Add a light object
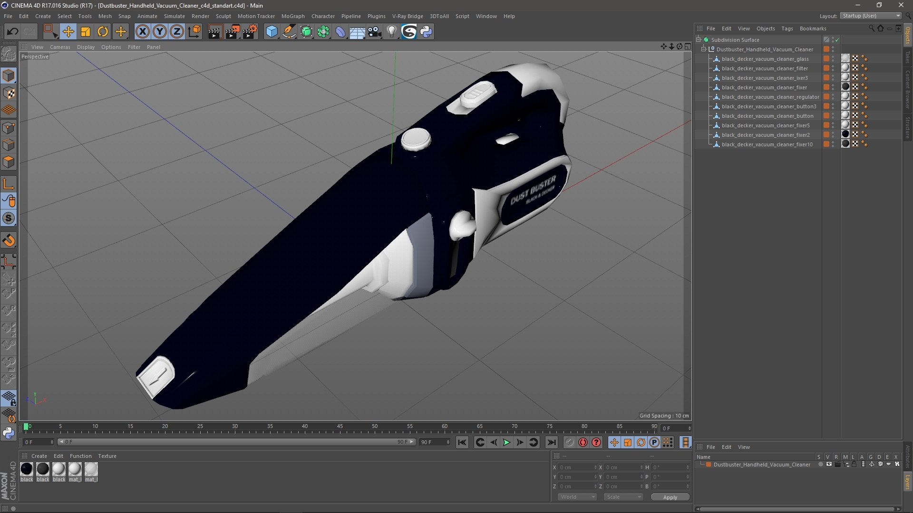 click(391, 32)
